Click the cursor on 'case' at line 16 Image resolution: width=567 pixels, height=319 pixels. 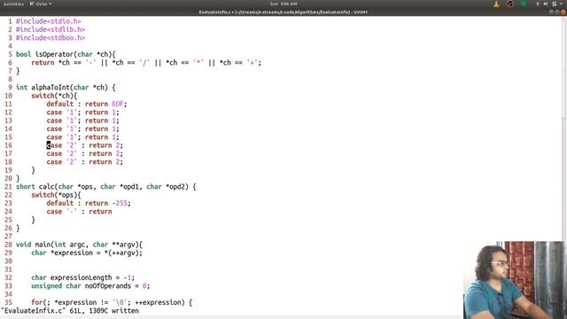pos(49,145)
